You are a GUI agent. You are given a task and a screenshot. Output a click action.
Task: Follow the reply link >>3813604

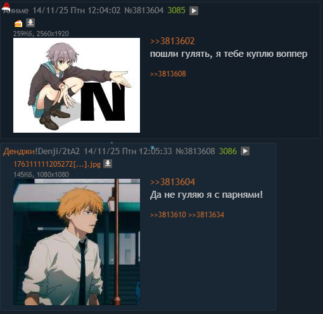(x=172, y=182)
